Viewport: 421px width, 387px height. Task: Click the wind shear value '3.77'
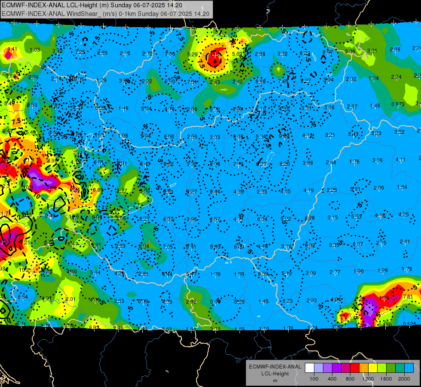point(122,191)
